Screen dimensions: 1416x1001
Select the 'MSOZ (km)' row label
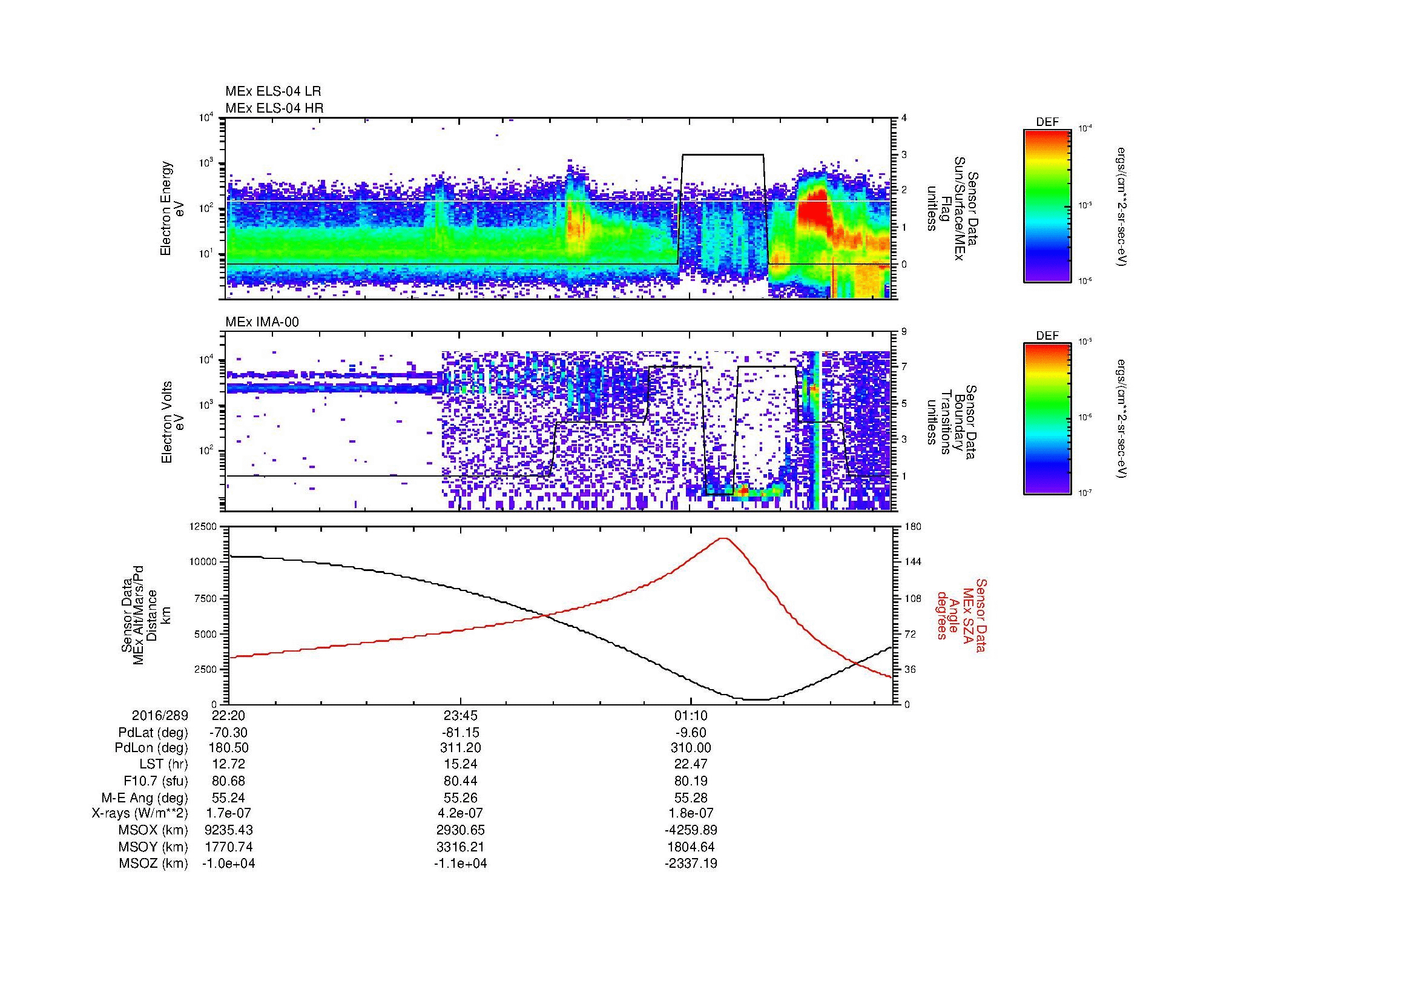[x=153, y=864]
